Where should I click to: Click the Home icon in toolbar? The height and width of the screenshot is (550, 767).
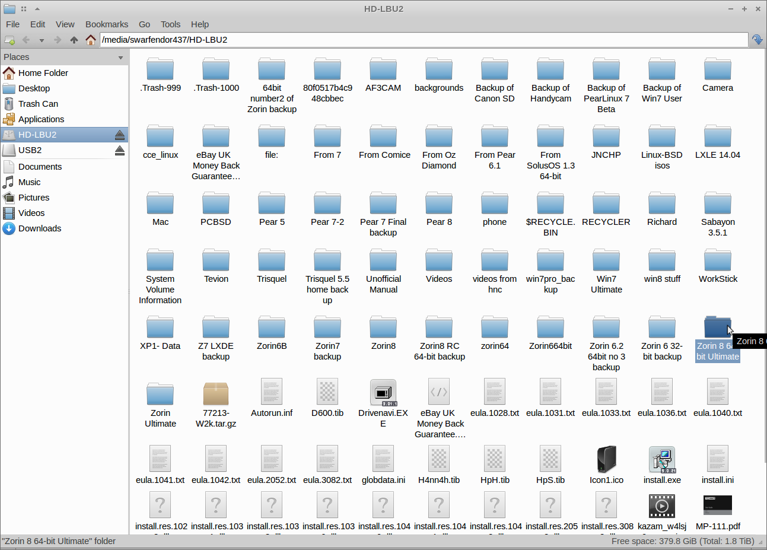click(91, 40)
